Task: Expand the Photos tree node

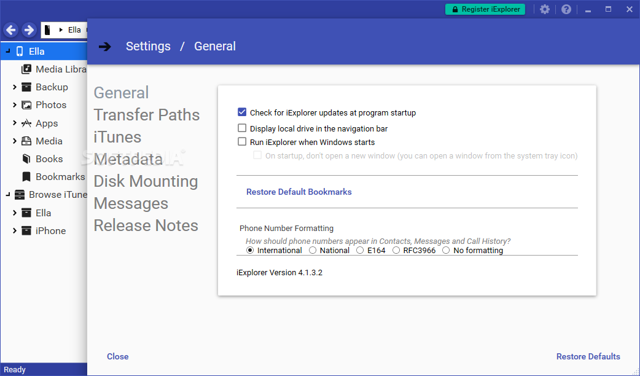Action: click(15, 105)
